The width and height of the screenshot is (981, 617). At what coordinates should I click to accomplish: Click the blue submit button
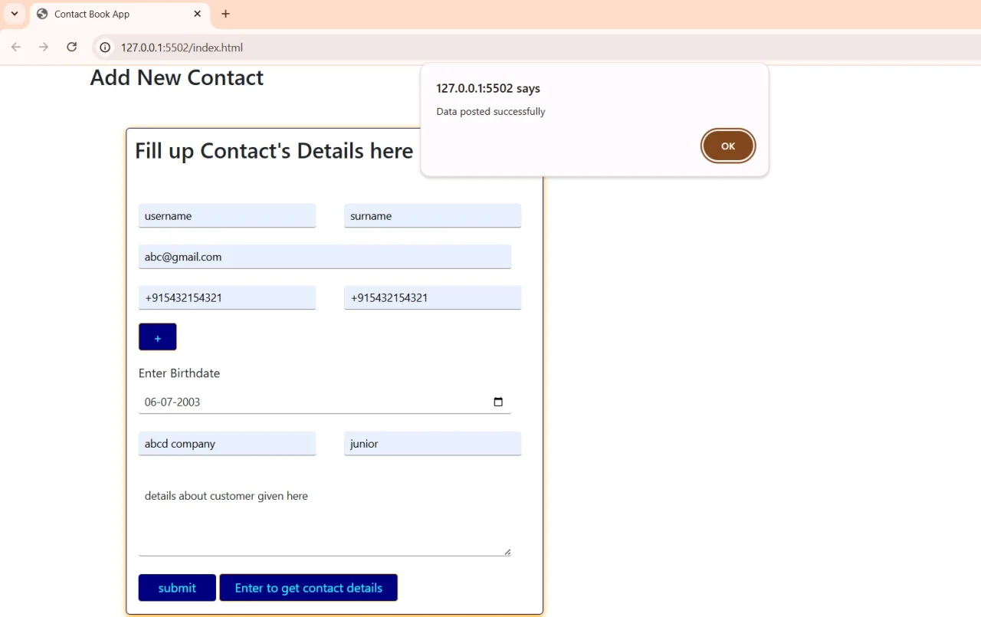click(x=177, y=588)
